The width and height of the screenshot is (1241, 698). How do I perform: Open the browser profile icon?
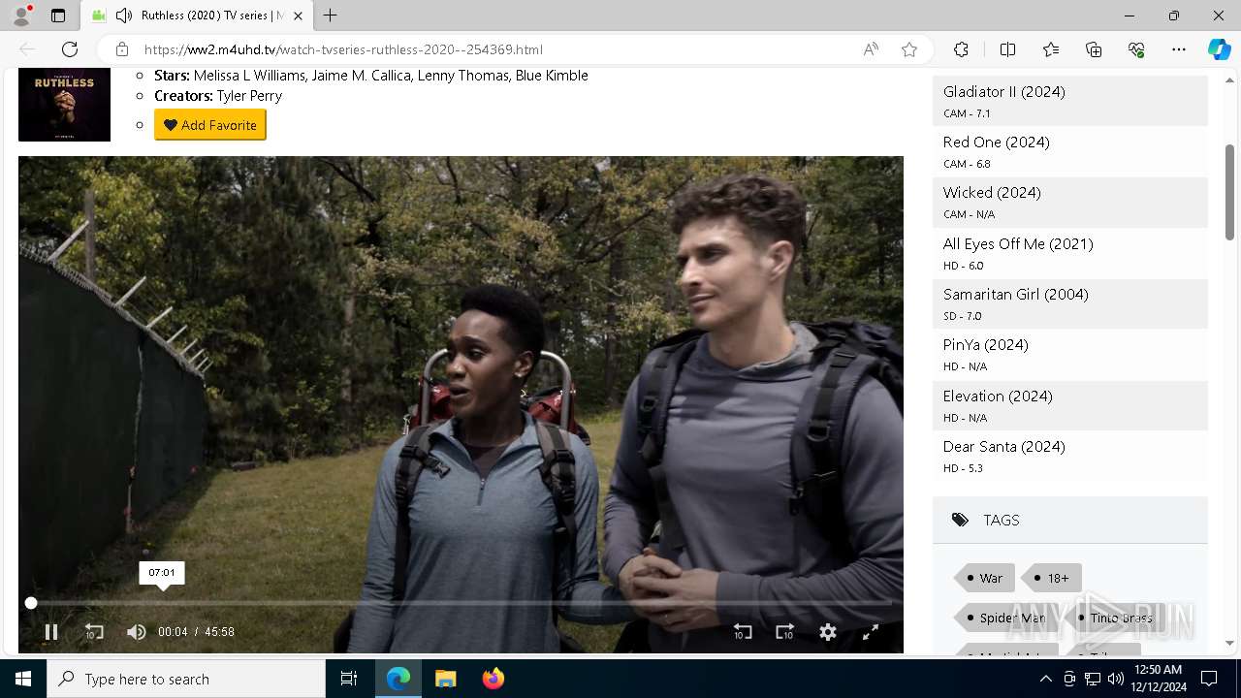coord(21,16)
